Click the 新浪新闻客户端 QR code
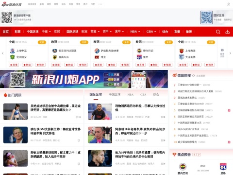233x175 pixels. pos(7,17)
